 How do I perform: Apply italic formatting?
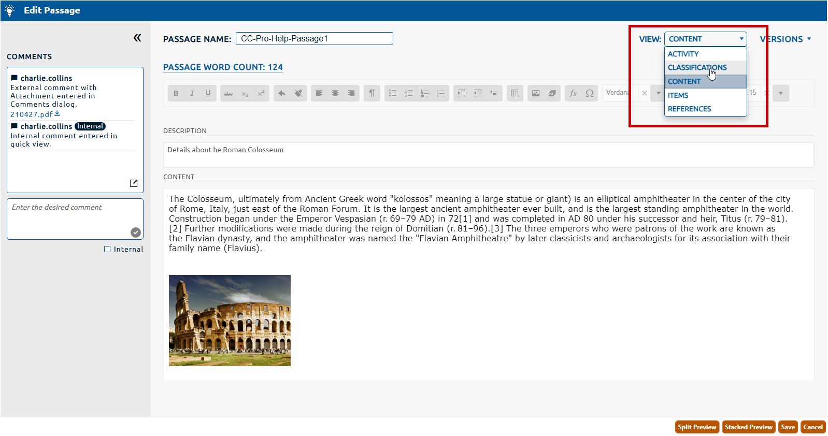[x=192, y=93]
